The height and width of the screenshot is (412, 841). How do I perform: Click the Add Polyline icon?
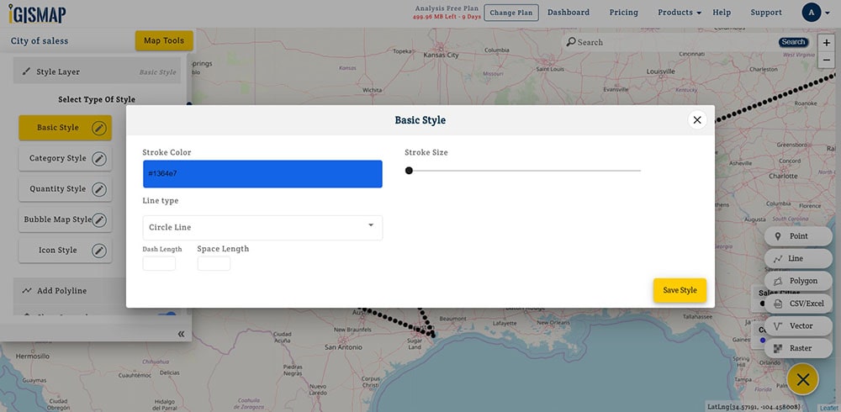[27, 291]
